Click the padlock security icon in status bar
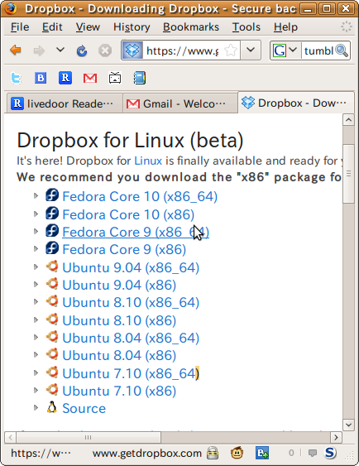This screenshot has height=466, width=359. pyautogui.click(x=213, y=453)
